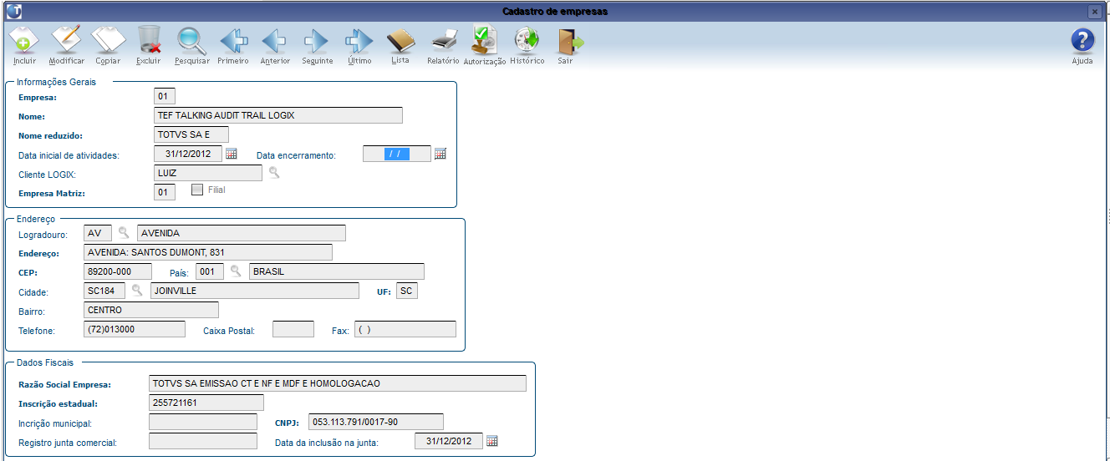Click the Empresa Matriz field
The height and width of the screenshot is (461, 1110).
click(x=165, y=192)
